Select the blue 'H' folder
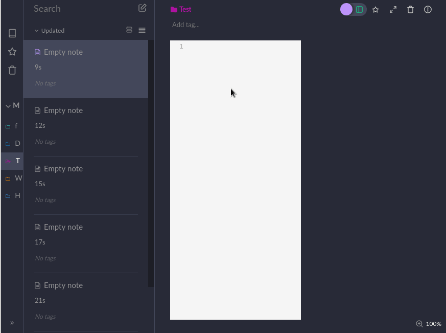Screen dimensions: 446x333 click(x=12, y=196)
